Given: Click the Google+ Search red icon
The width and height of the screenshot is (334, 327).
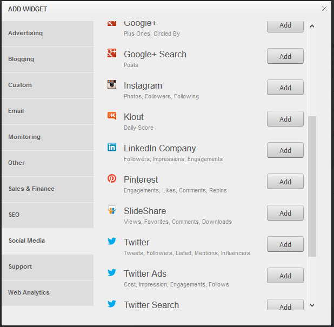Looking at the screenshot, I should pyautogui.click(x=112, y=53).
